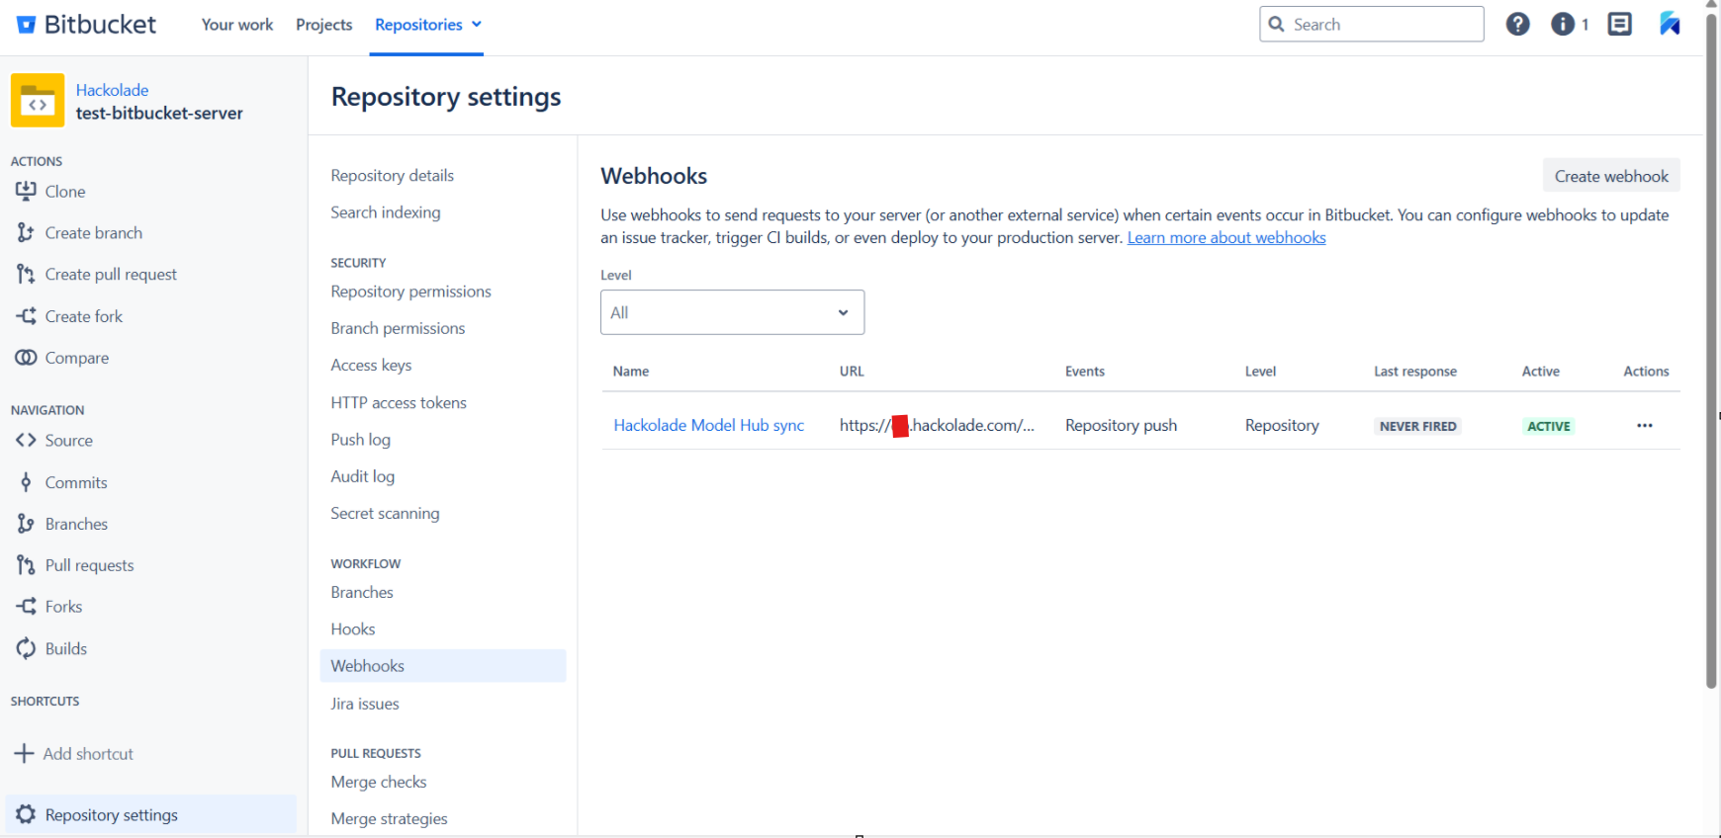
Task: Click the search magnifier icon
Action: click(1276, 24)
